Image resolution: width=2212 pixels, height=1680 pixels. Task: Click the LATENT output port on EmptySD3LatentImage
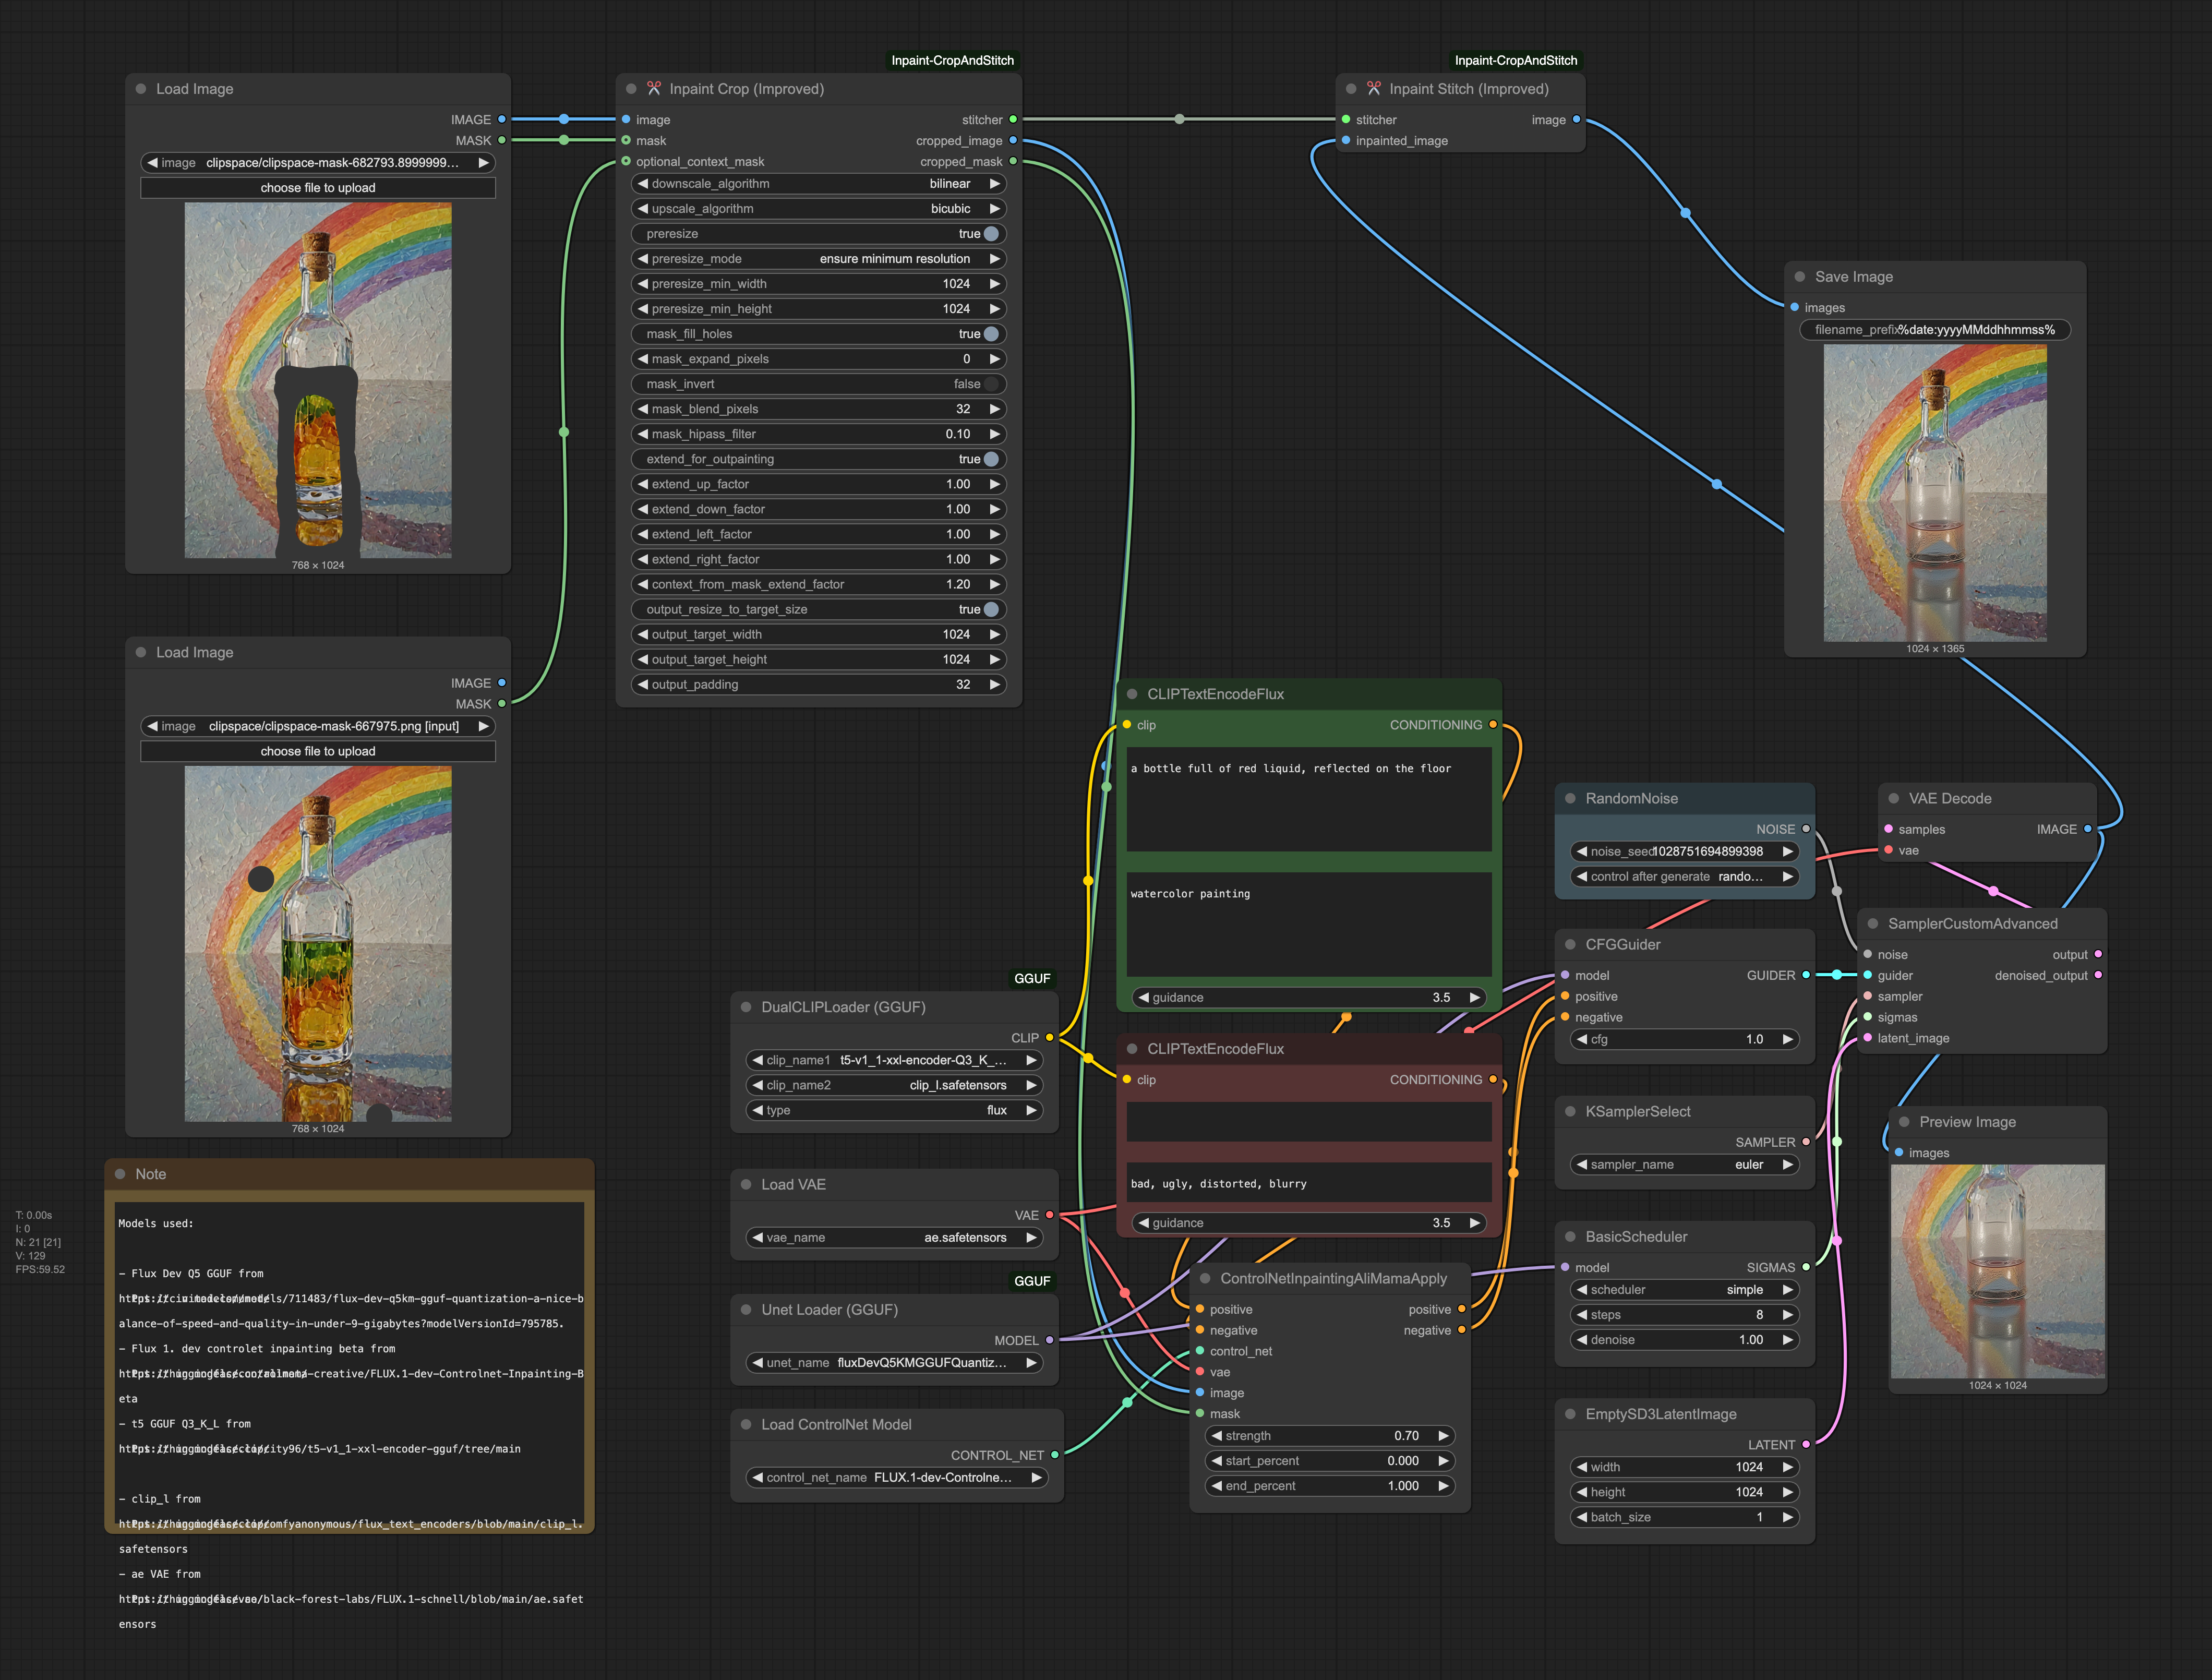pos(1806,1445)
